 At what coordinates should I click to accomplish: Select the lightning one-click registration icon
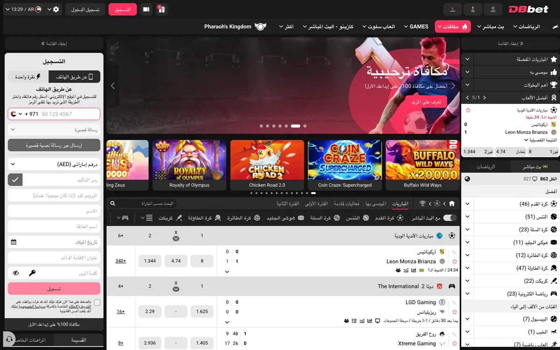(x=38, y=77)
